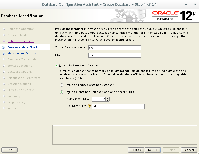Maximize the Database Configuration Assistant window
Viewport: 199px width, 154px height.
coord(186,4)
